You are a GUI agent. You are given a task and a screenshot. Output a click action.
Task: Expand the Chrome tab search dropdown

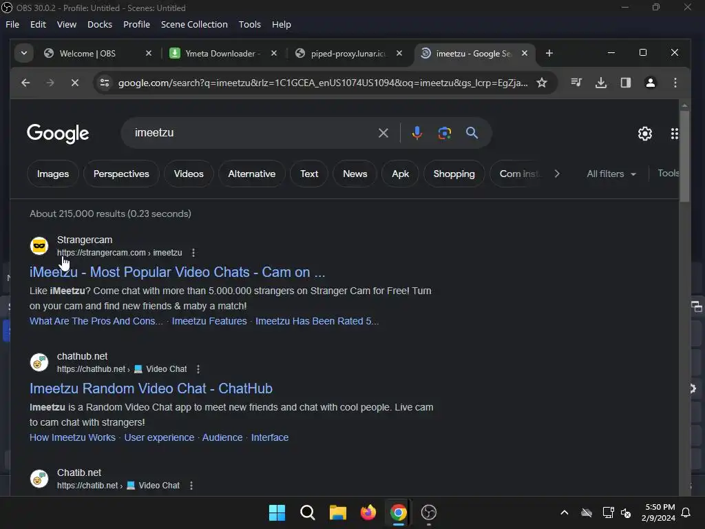(24, 53)
